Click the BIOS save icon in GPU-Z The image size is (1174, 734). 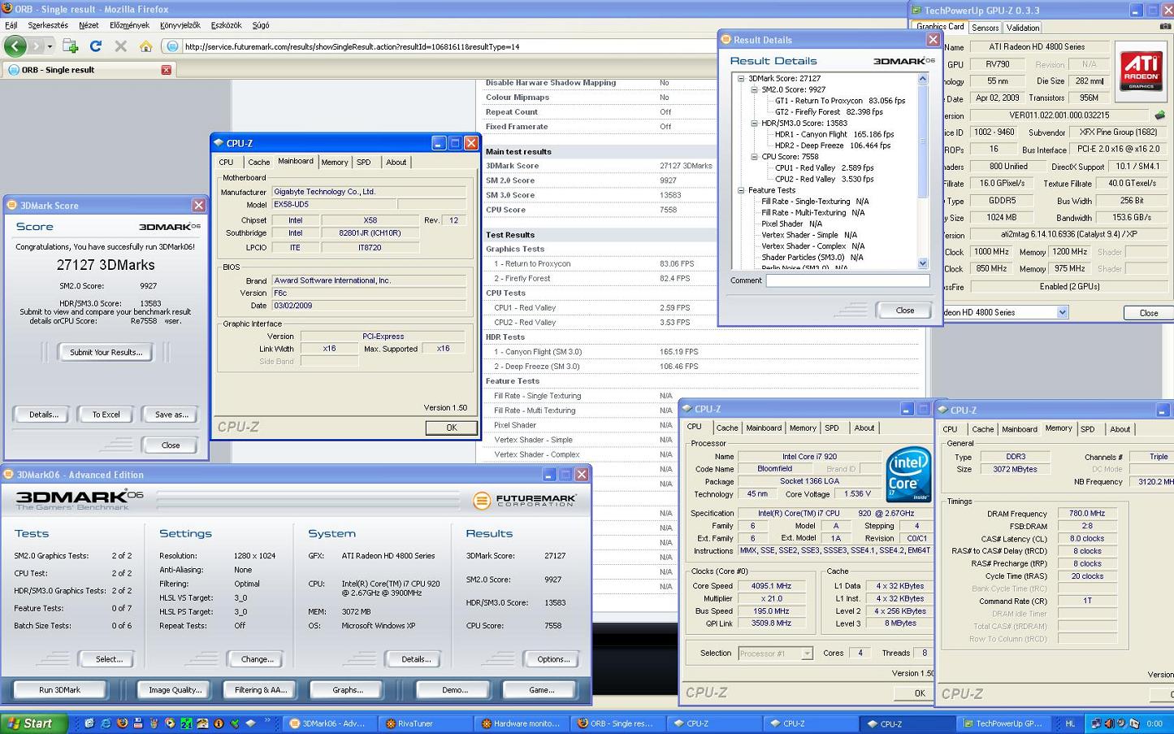(1159, 115)
